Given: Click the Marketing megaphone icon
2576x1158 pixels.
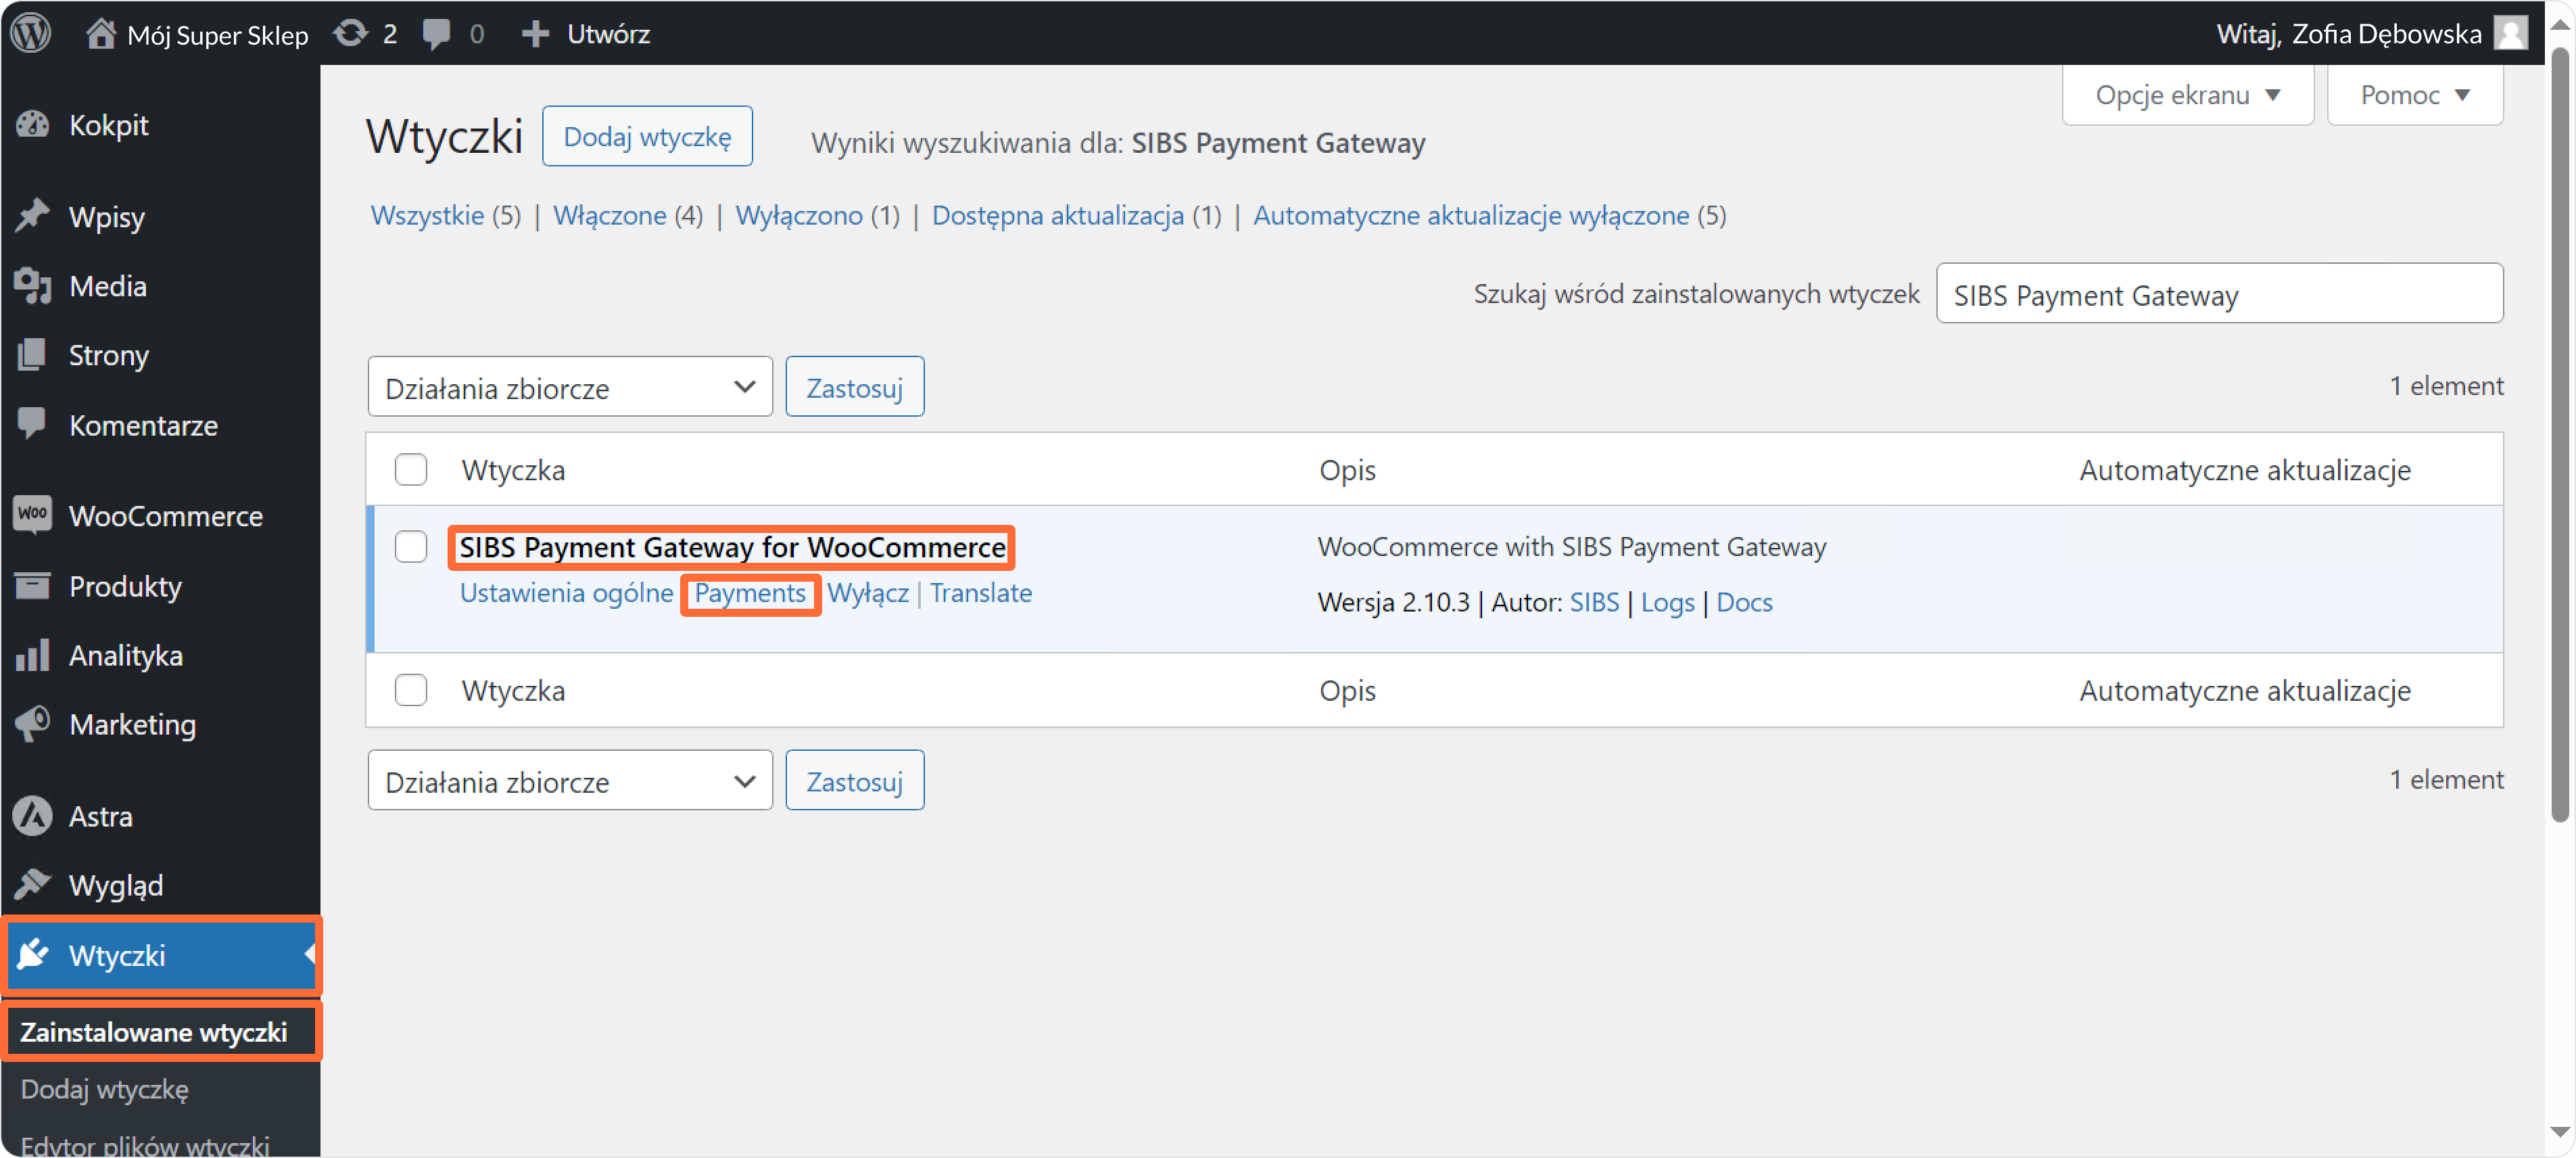Looking at the screenshot, I should 33,724.
